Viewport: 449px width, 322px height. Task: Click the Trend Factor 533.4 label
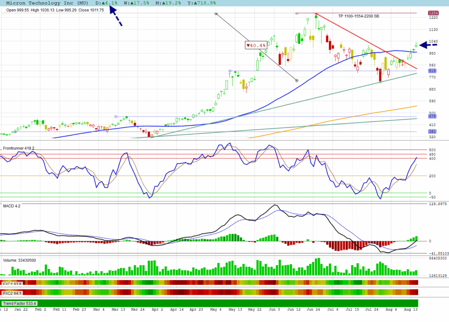(20, 304)
